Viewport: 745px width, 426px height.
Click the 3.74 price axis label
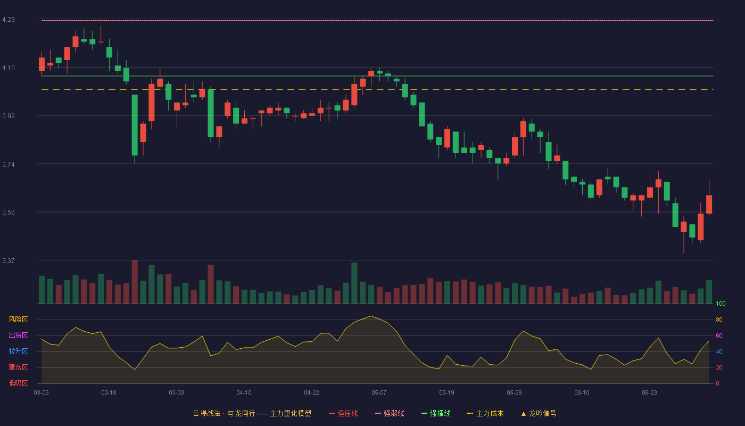pos(9,165)
